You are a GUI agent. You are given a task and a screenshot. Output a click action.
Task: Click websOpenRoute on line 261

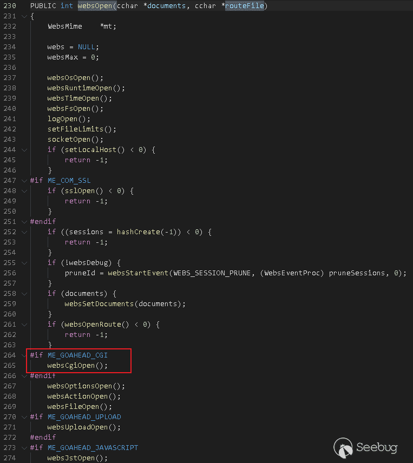click(x=93, y=324)
